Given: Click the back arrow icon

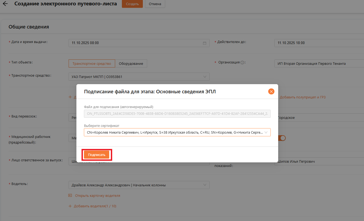Looking at the screenshot, I should (5, 4).
